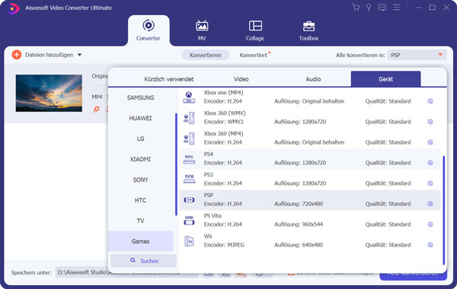Open the Collage tab

click(255, 30)
